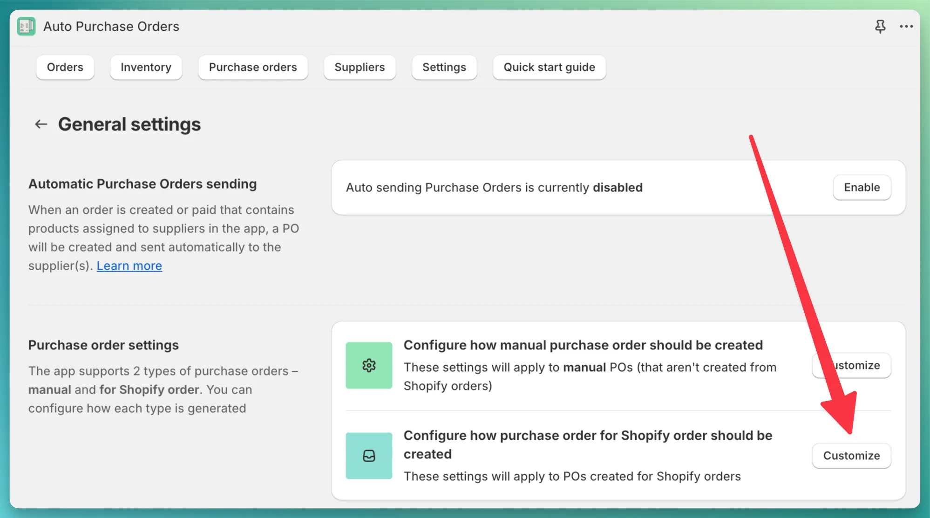The height and width of the screenshot is (518, 930).
Task: Select the Settings tab
Action: click(x=444, y=67)
